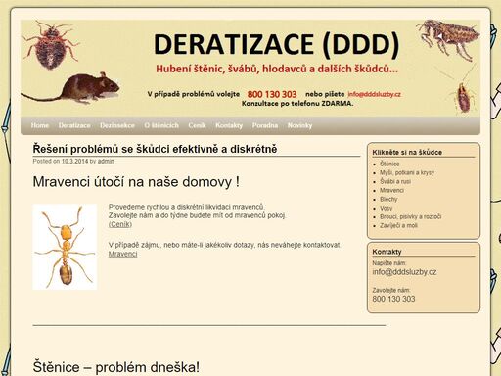
Task: Open the Novinky menu item
Action: pos(299,125)
